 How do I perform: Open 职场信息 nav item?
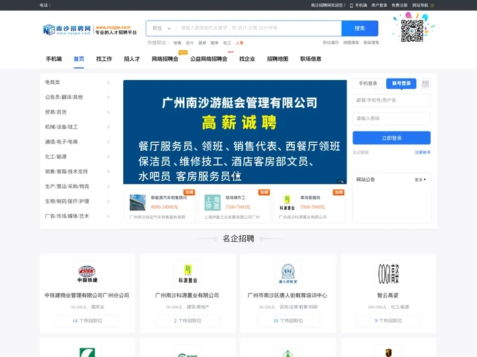click(x=311, y=59)
